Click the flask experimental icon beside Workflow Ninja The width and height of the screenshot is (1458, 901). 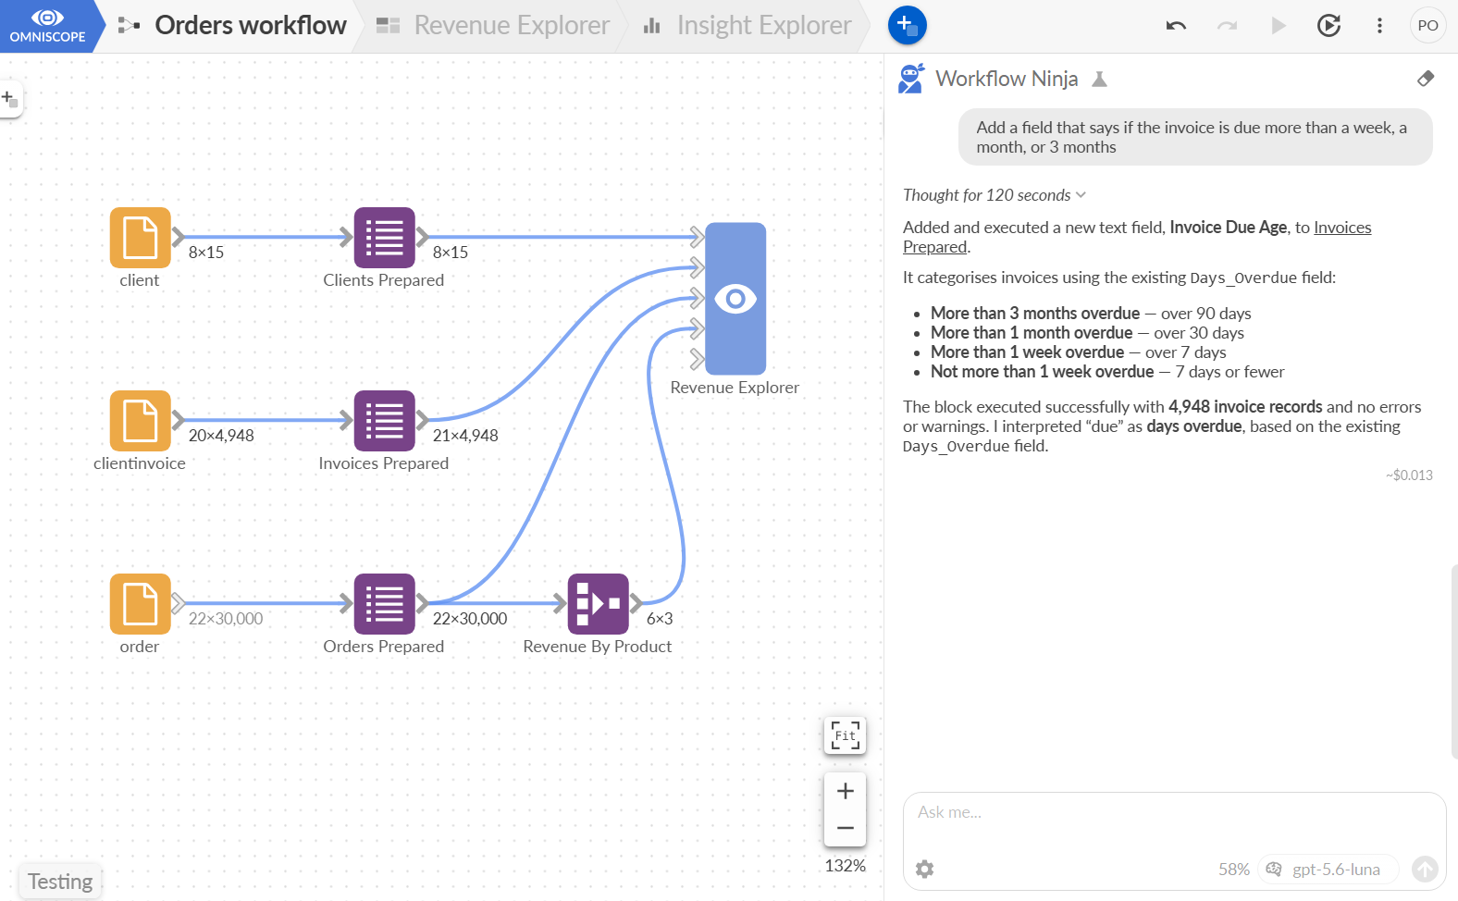tap(1099, 80)
